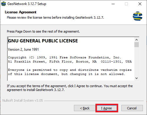147x115 pixels.
Task: Click the 'Everyone is permitted to copy' paragraph
Action: point(70,72)
